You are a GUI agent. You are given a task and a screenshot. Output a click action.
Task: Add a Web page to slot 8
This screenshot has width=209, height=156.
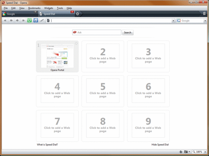point(103,125)
